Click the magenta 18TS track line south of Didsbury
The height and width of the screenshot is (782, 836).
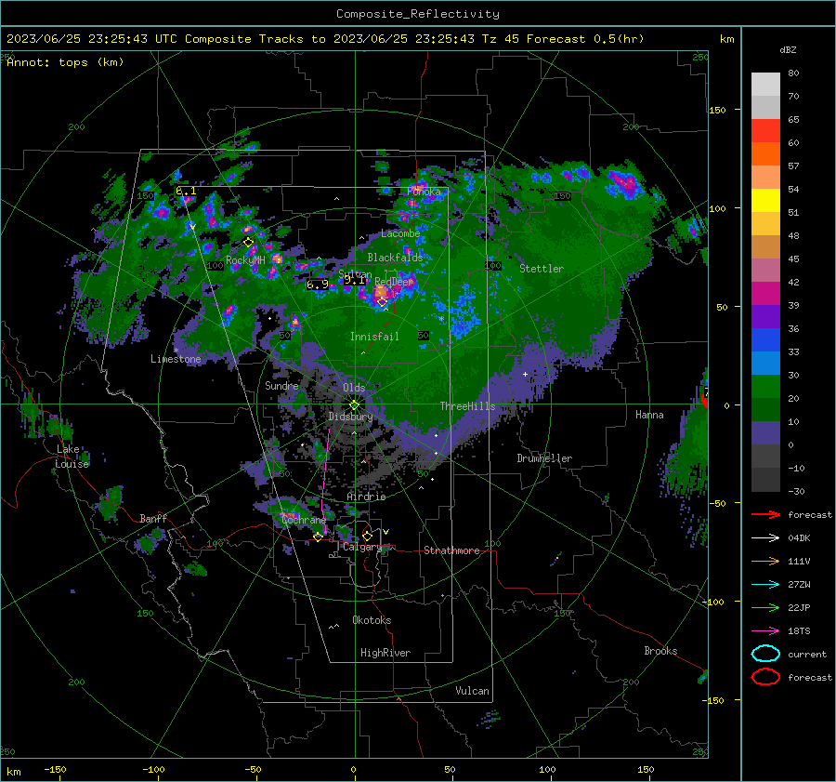(x=324, y=481)
